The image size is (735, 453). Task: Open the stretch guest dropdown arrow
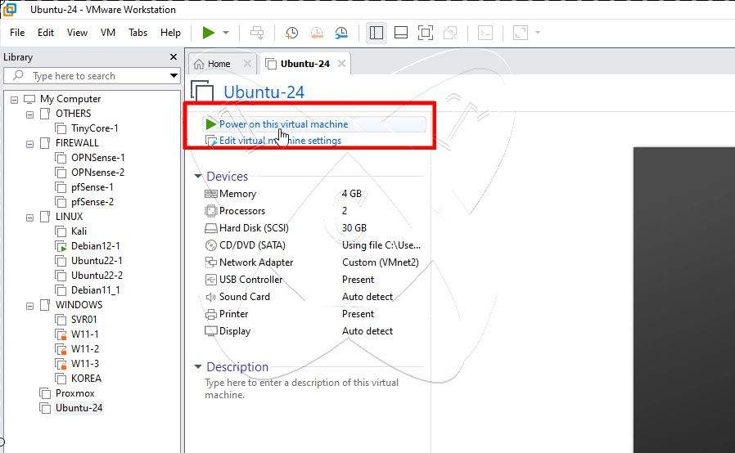click(538, 33)
